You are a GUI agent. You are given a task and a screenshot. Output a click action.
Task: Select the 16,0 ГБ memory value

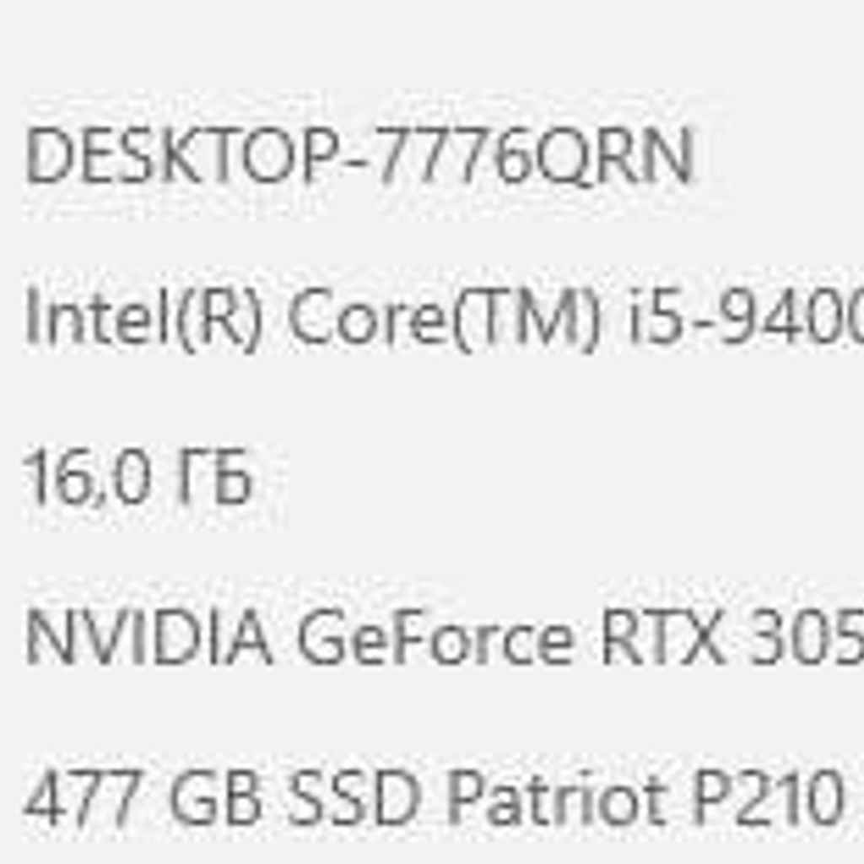click(138, 478)
